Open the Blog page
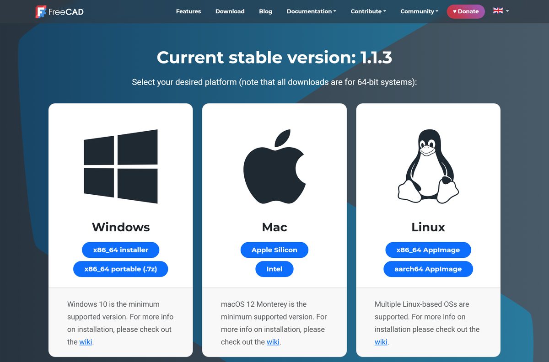The width and height of the screenshot is (549, 362). click(265, 11)
